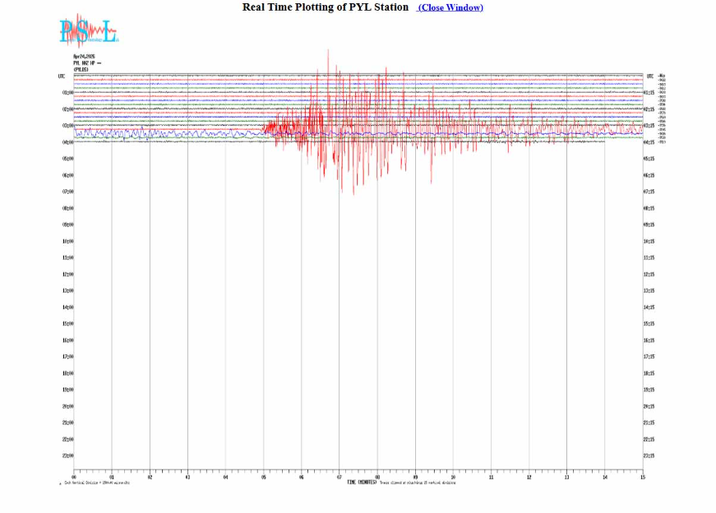This screenshot has width=716, height=513.
Task: Click the 01:15 time label on right axis
Action: click(x=648, y=93)
